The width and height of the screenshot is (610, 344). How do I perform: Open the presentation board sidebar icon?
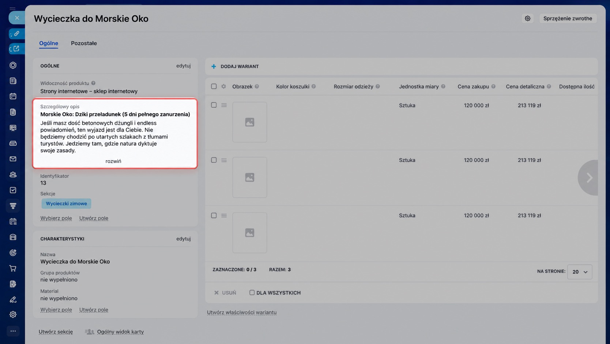(x=13, y=128)
